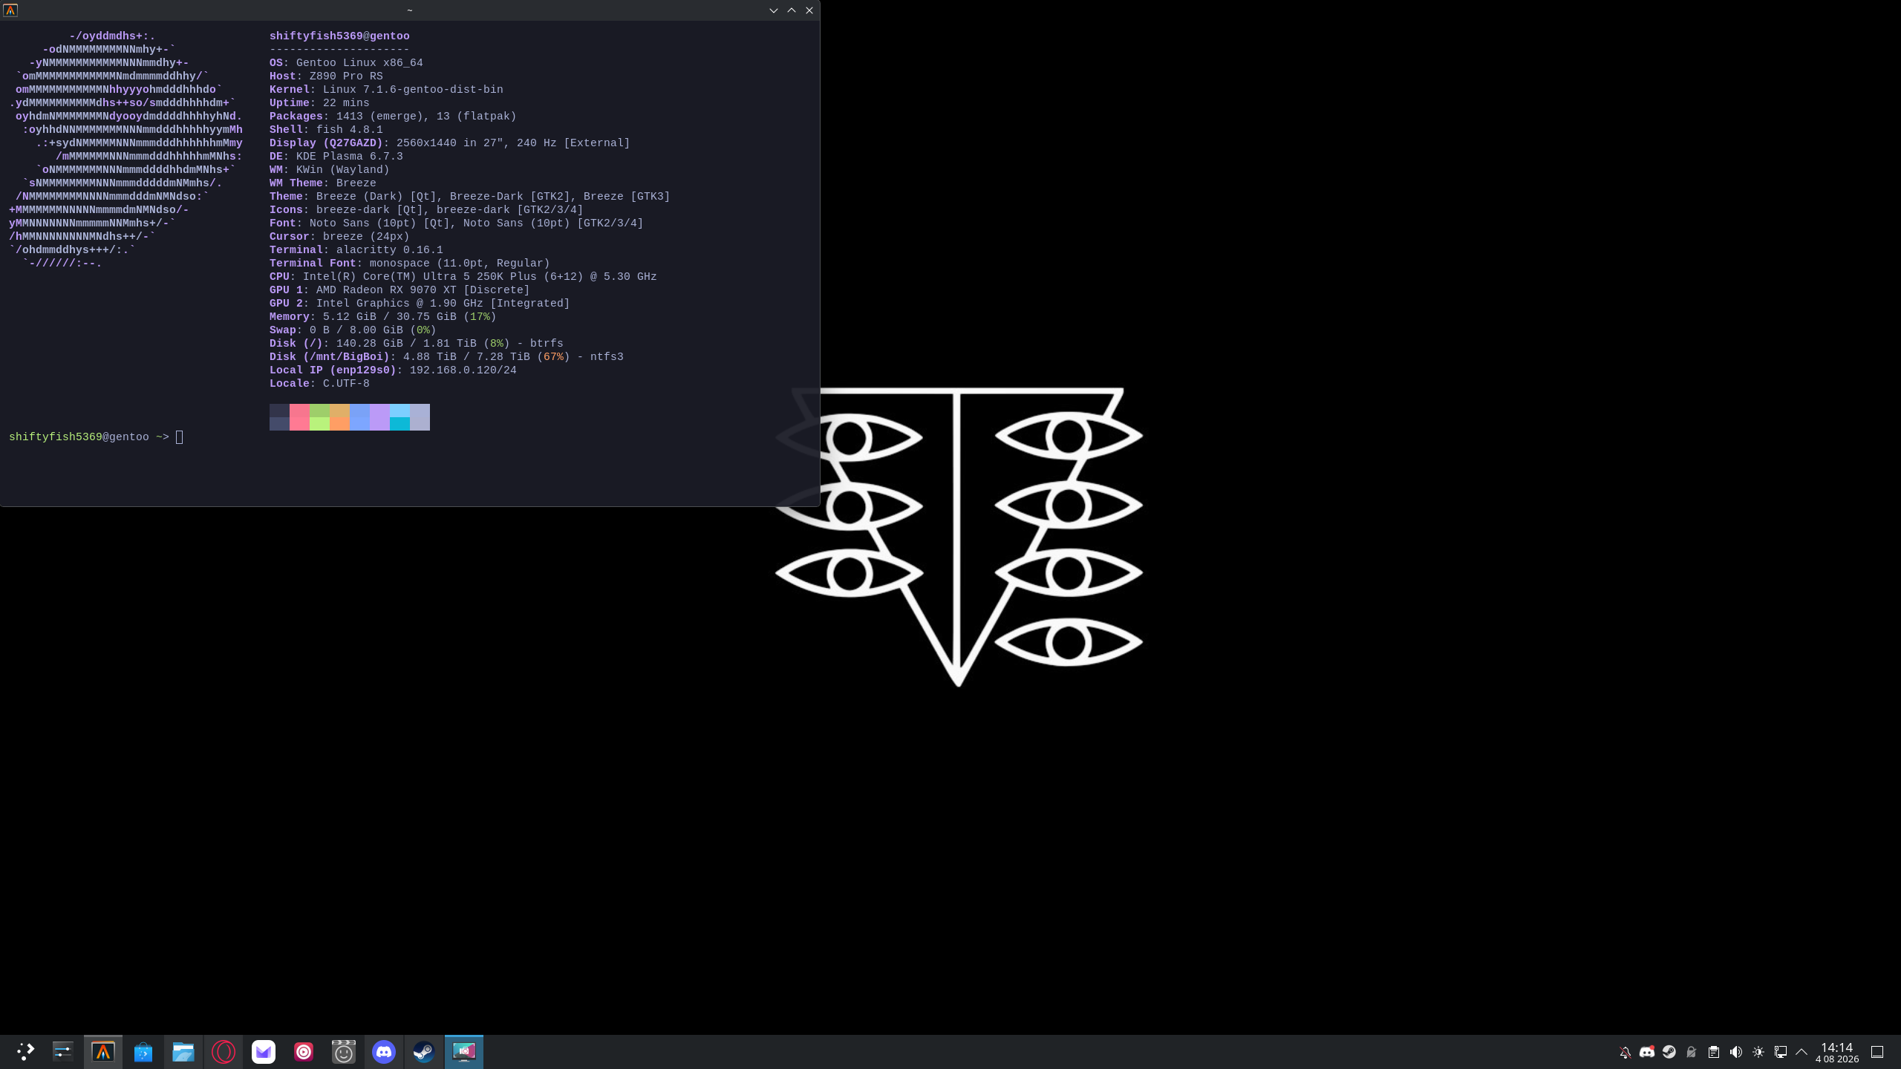Open System Settings from the taskbar
This screenshot has width=1901, height=1069.
click(63, 1051)
